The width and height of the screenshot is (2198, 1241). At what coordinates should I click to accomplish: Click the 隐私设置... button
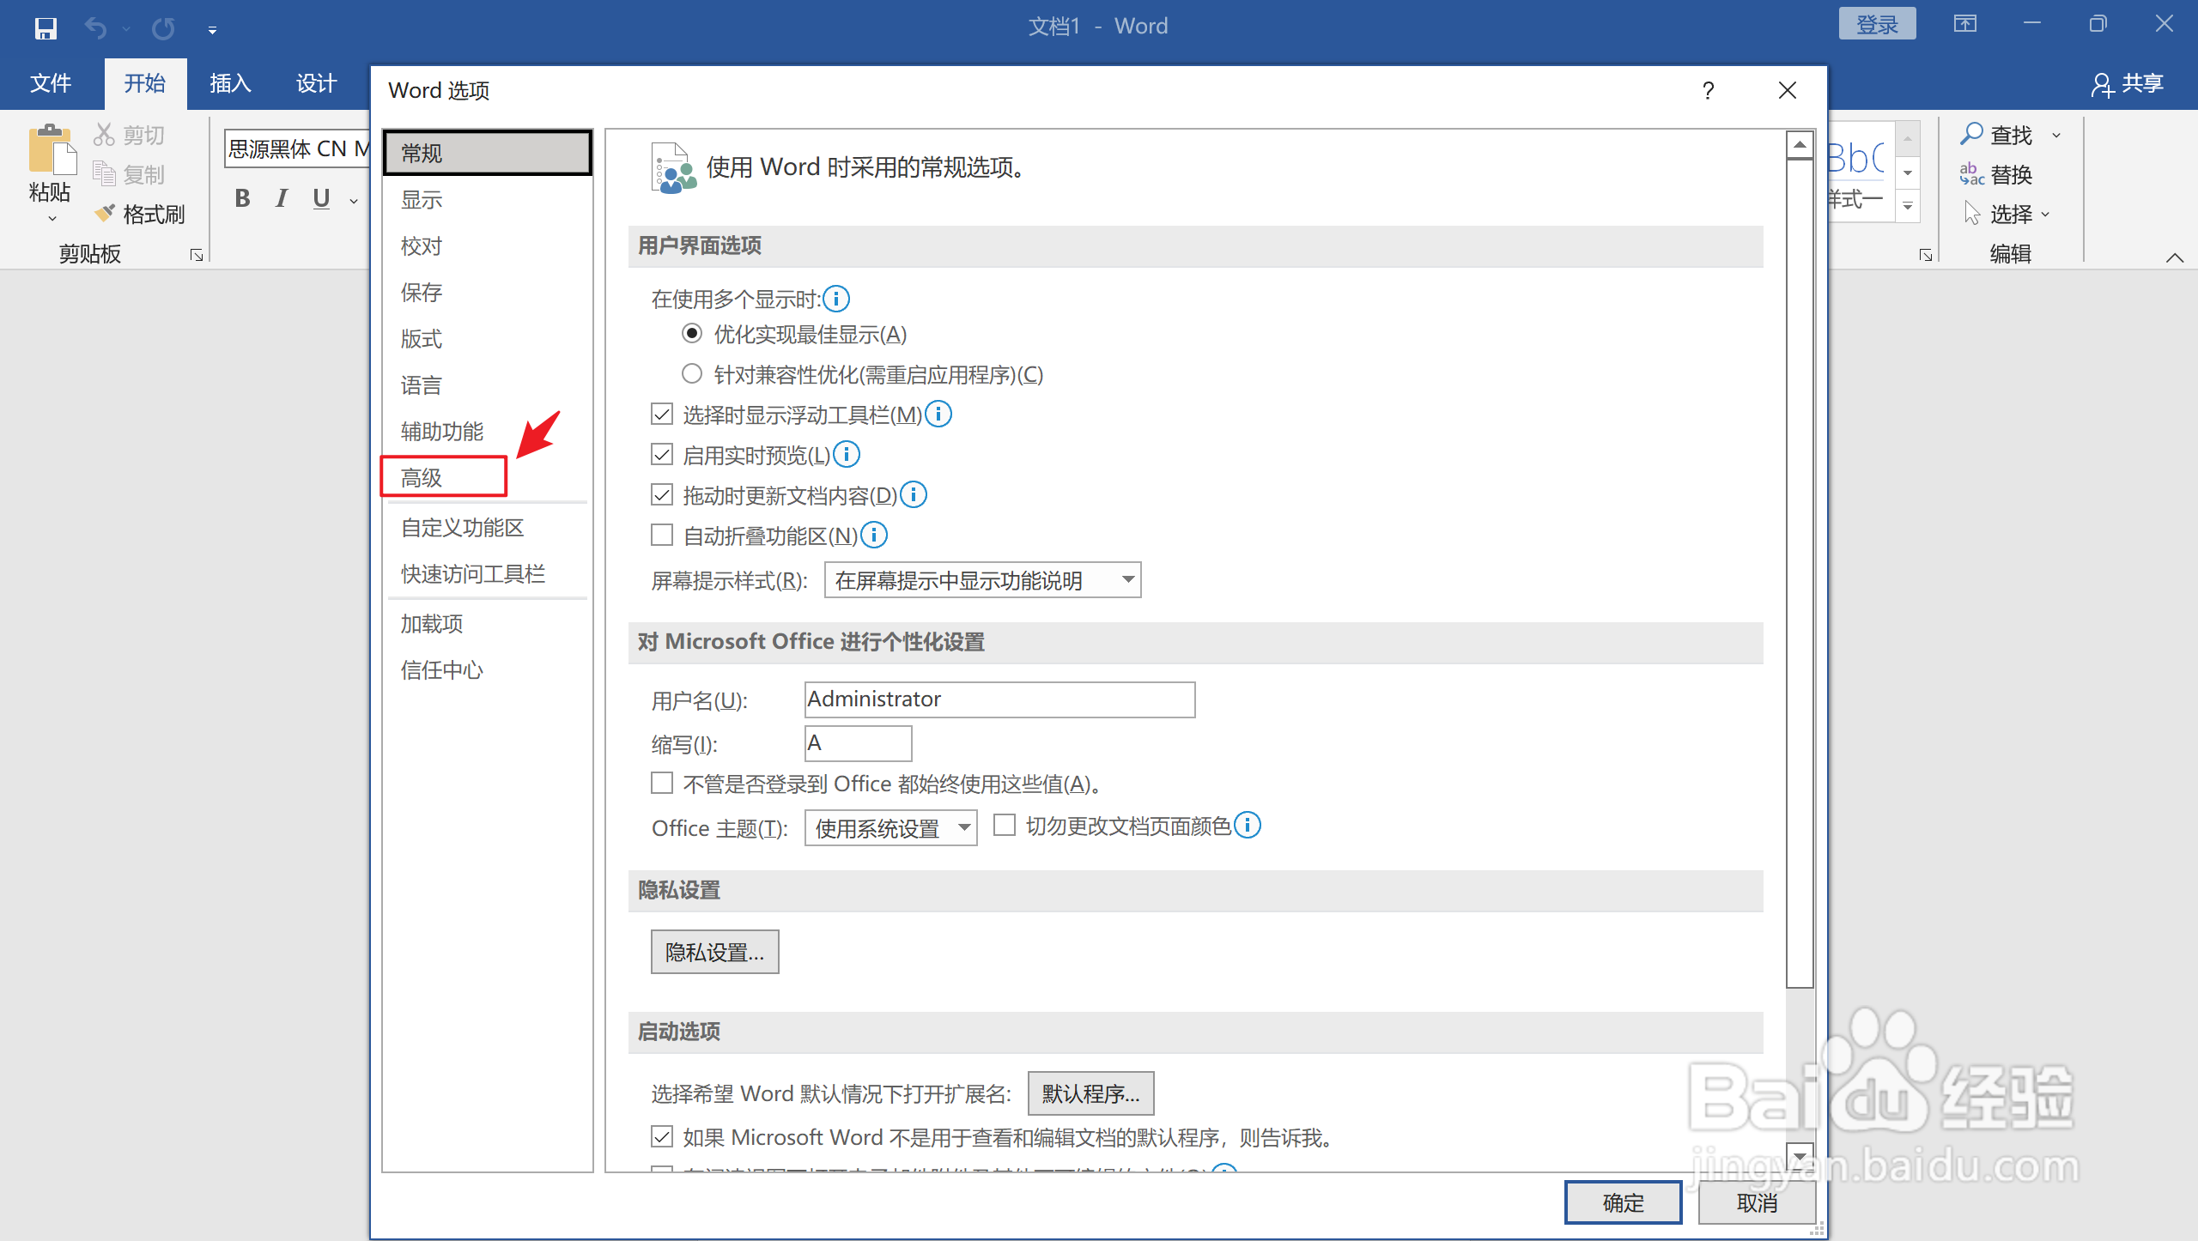714,952
